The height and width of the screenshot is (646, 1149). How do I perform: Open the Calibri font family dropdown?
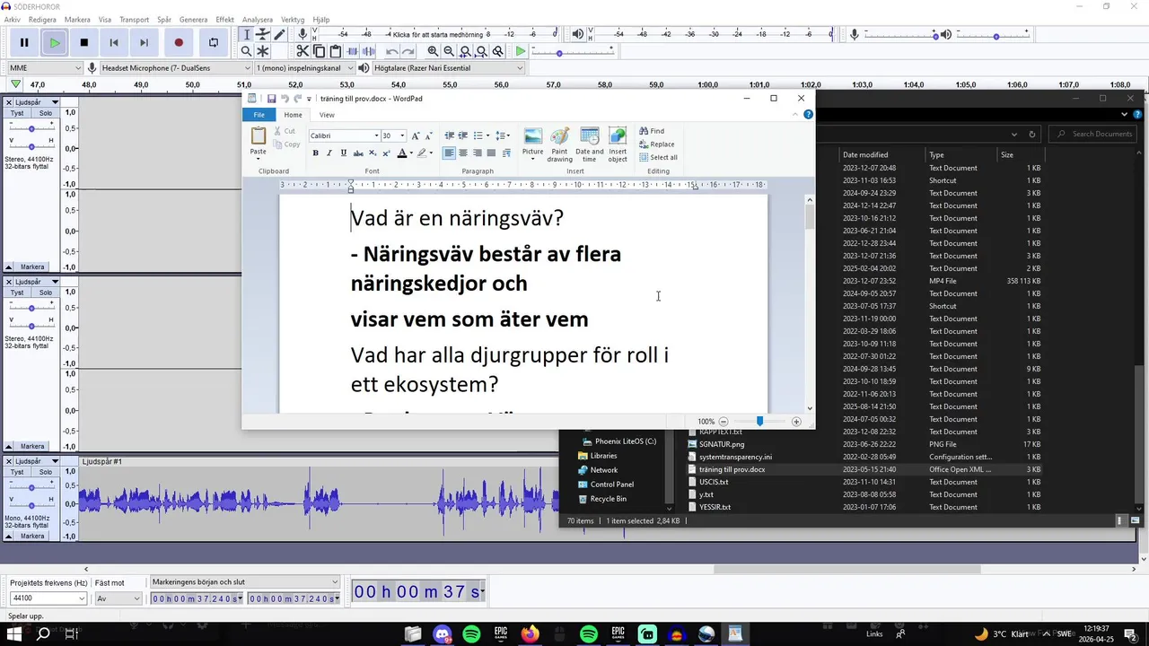tap(376, 135)
